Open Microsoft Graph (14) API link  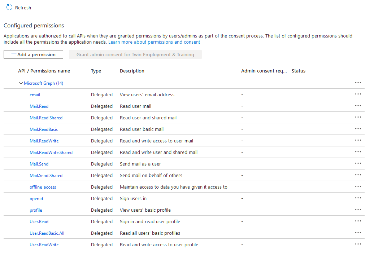43,83
